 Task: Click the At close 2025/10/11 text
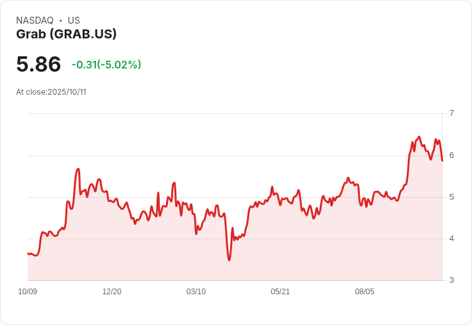point(51,92)
